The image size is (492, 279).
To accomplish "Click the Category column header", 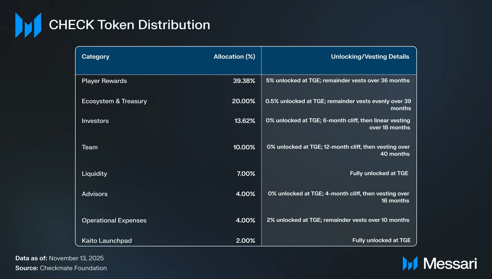I will [x=96, y=57].
